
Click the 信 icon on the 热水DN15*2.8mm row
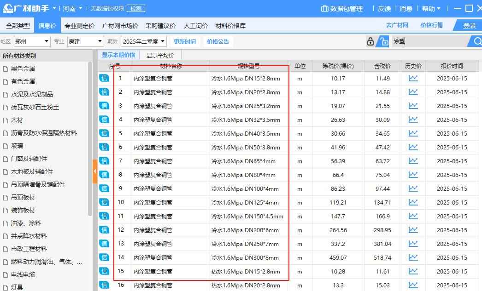pyautogui.click(x=104, y=271)
